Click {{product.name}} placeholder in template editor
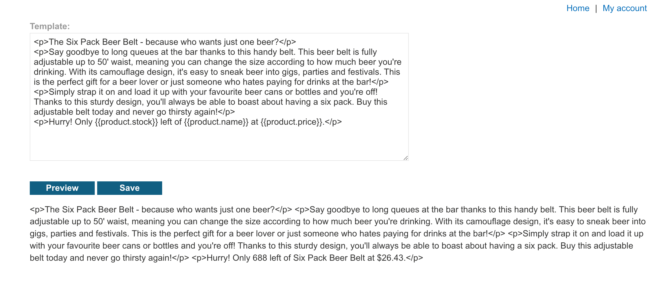Screen dimensions: 667x285 pyautogui.click(x=216, y=122)
